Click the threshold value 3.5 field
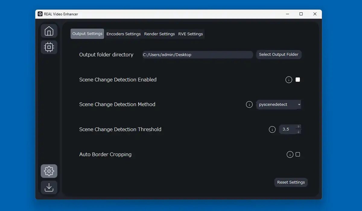 point(287,129)
